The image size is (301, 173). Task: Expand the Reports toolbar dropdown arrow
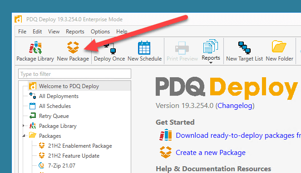coord(211,63)
